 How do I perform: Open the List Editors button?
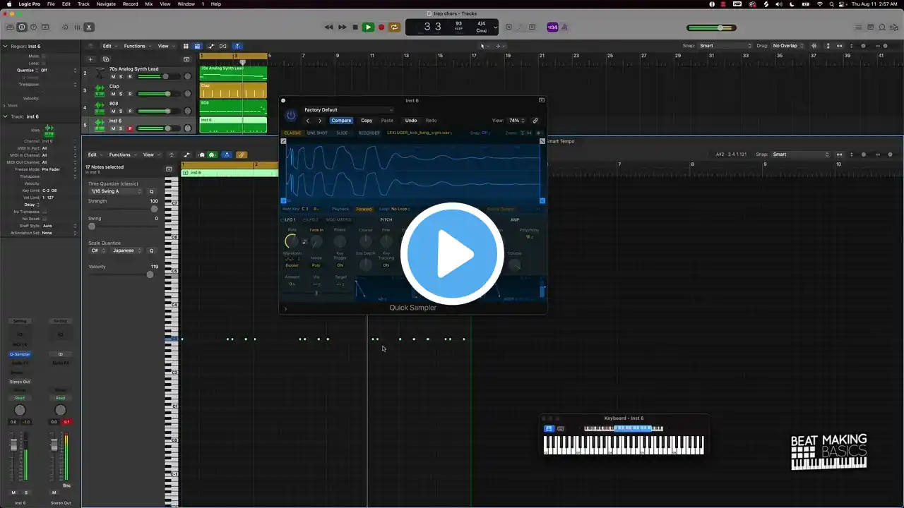click(x=858, y=27)
